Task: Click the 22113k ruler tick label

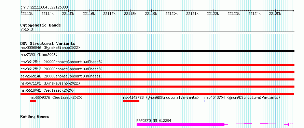Action: coord(27,14)
